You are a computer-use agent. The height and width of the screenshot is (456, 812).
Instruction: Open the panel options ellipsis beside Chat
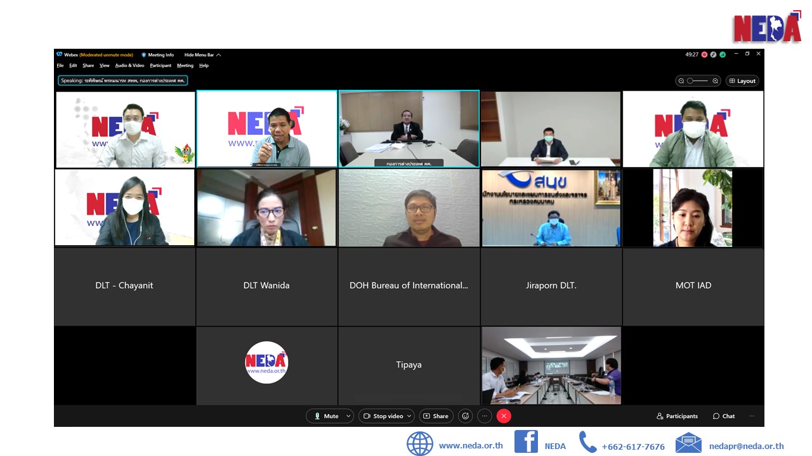click(x=752, y=416)
